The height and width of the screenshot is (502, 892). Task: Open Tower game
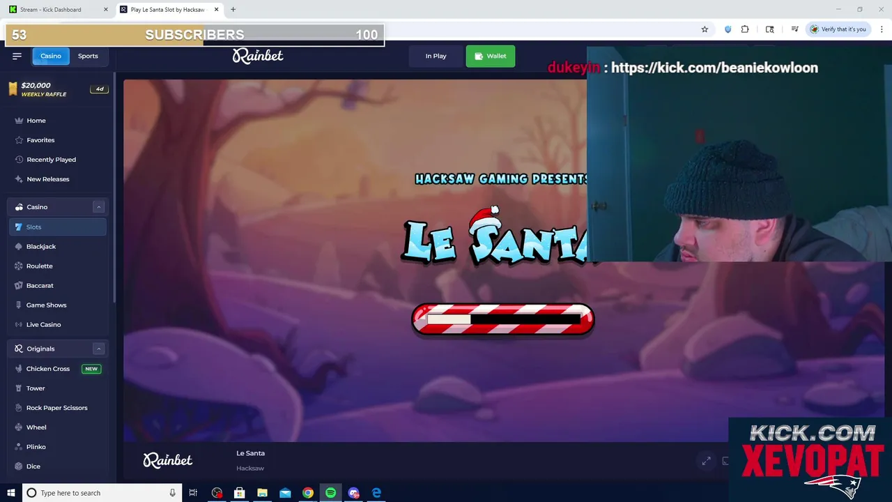tap(36, 388)
